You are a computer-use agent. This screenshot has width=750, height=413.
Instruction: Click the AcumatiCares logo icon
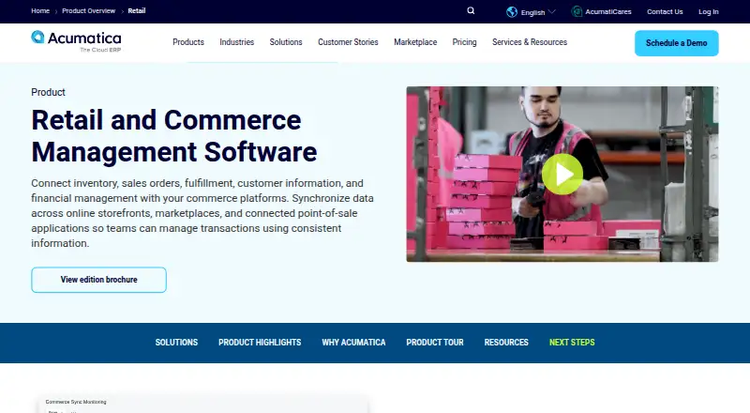tap(577, 11)
